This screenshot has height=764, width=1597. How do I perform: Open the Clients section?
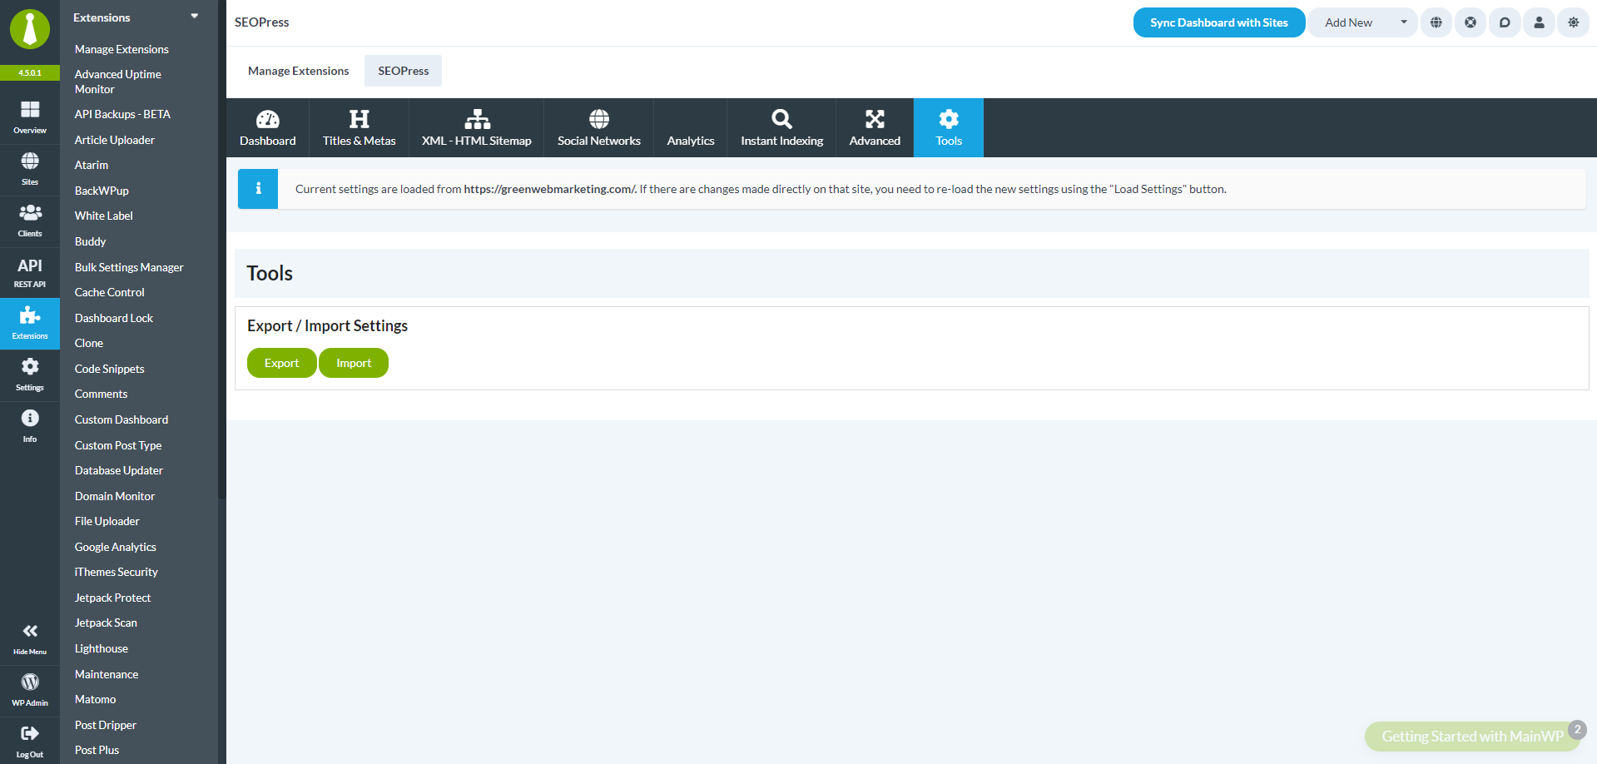coord(30,221)
